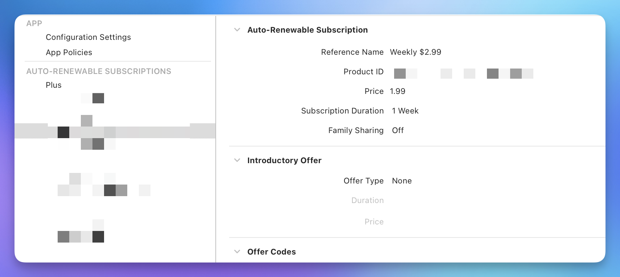Click the APP section header
Viewport: 620px width, 277px height.
[34, 24]
